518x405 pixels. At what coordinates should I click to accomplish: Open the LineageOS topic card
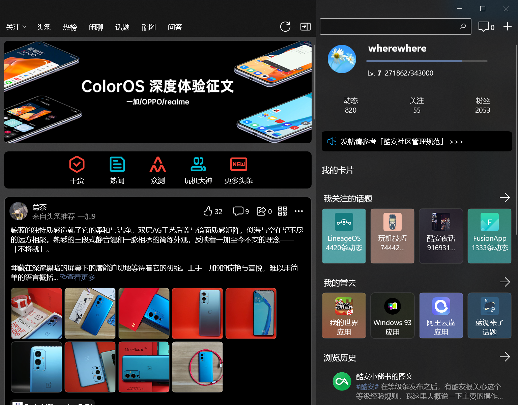(344, 236)
